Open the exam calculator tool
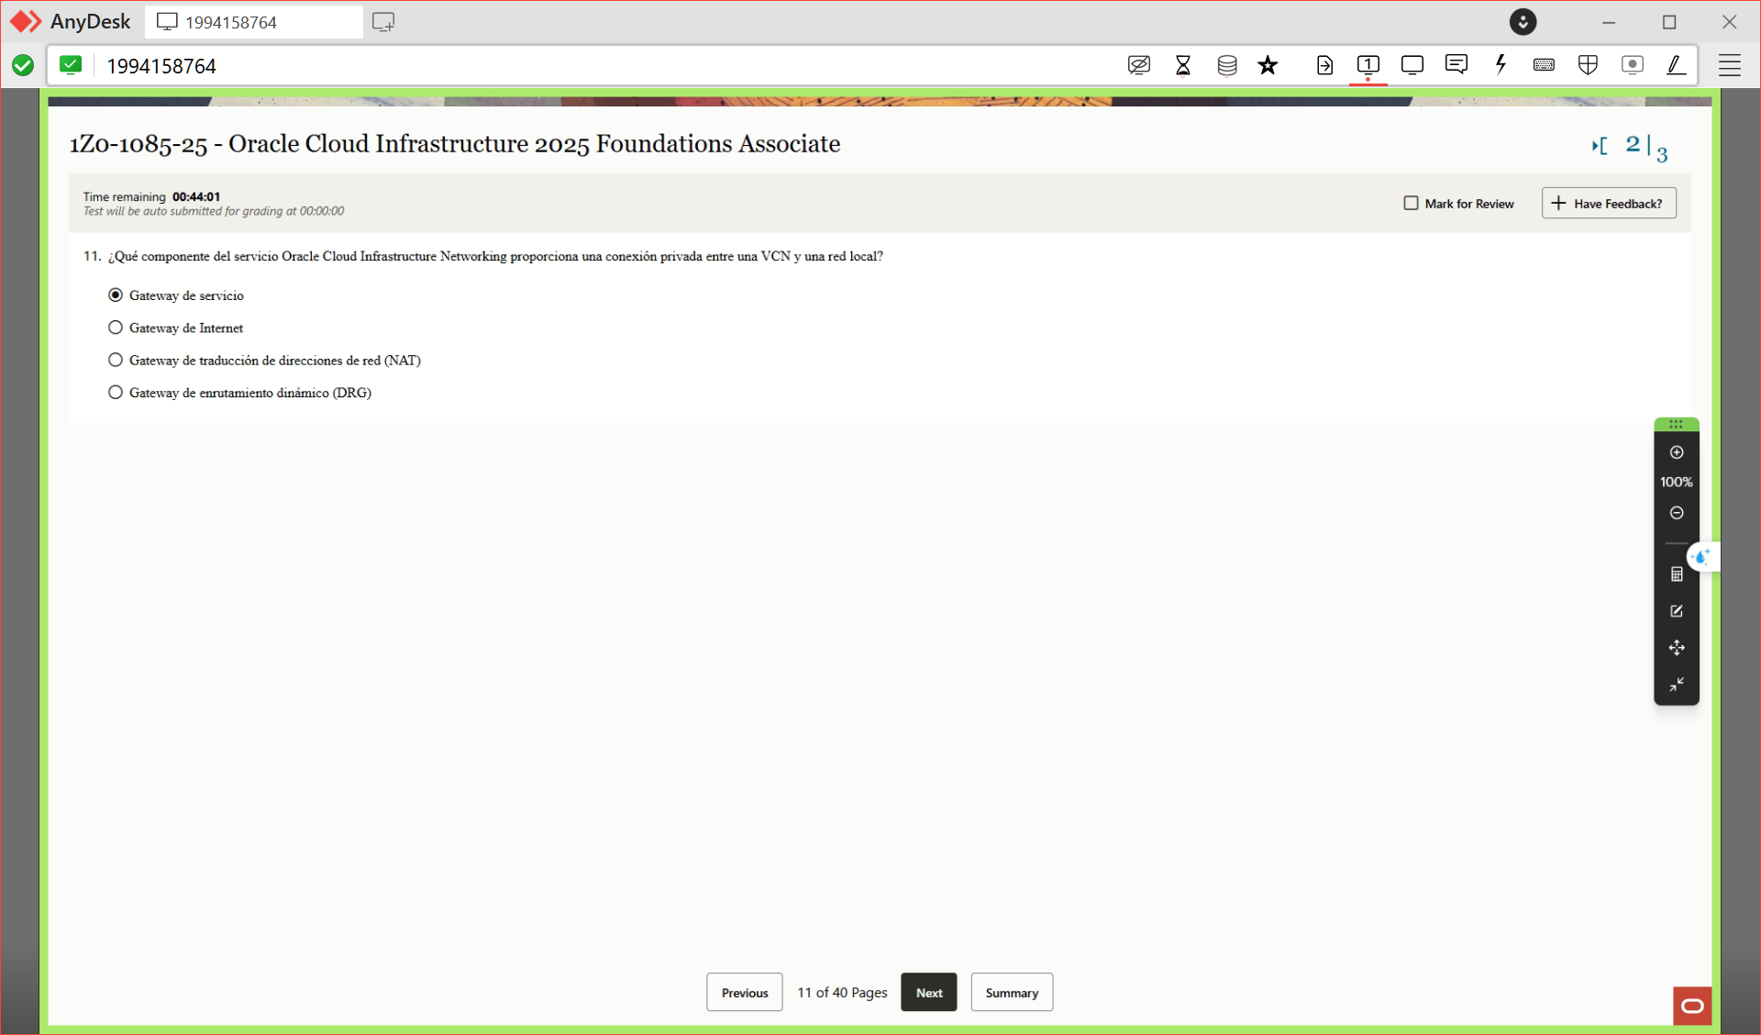This screenshot has height=1035, width=1761. (1677, 574)
